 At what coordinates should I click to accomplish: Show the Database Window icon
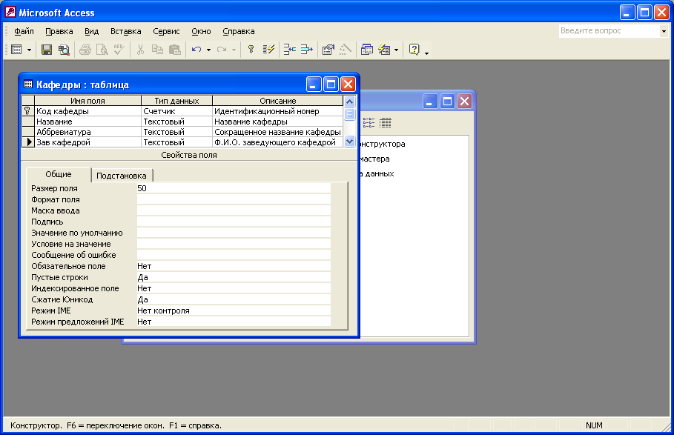[367, 50]
